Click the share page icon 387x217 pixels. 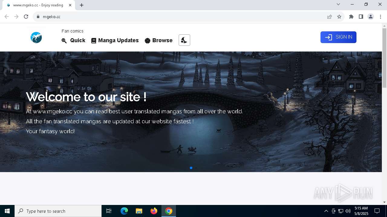point(330,17)
